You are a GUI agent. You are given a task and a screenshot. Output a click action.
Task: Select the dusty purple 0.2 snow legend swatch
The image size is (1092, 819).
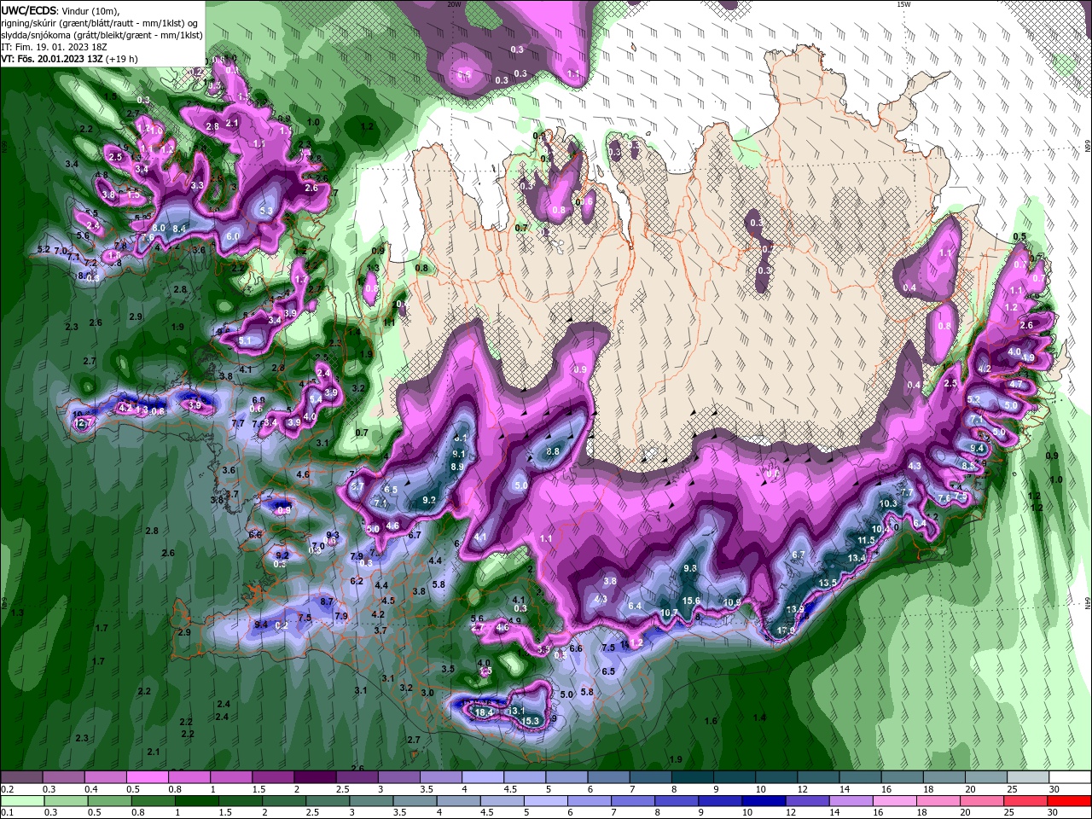click(x=21, y=777)
